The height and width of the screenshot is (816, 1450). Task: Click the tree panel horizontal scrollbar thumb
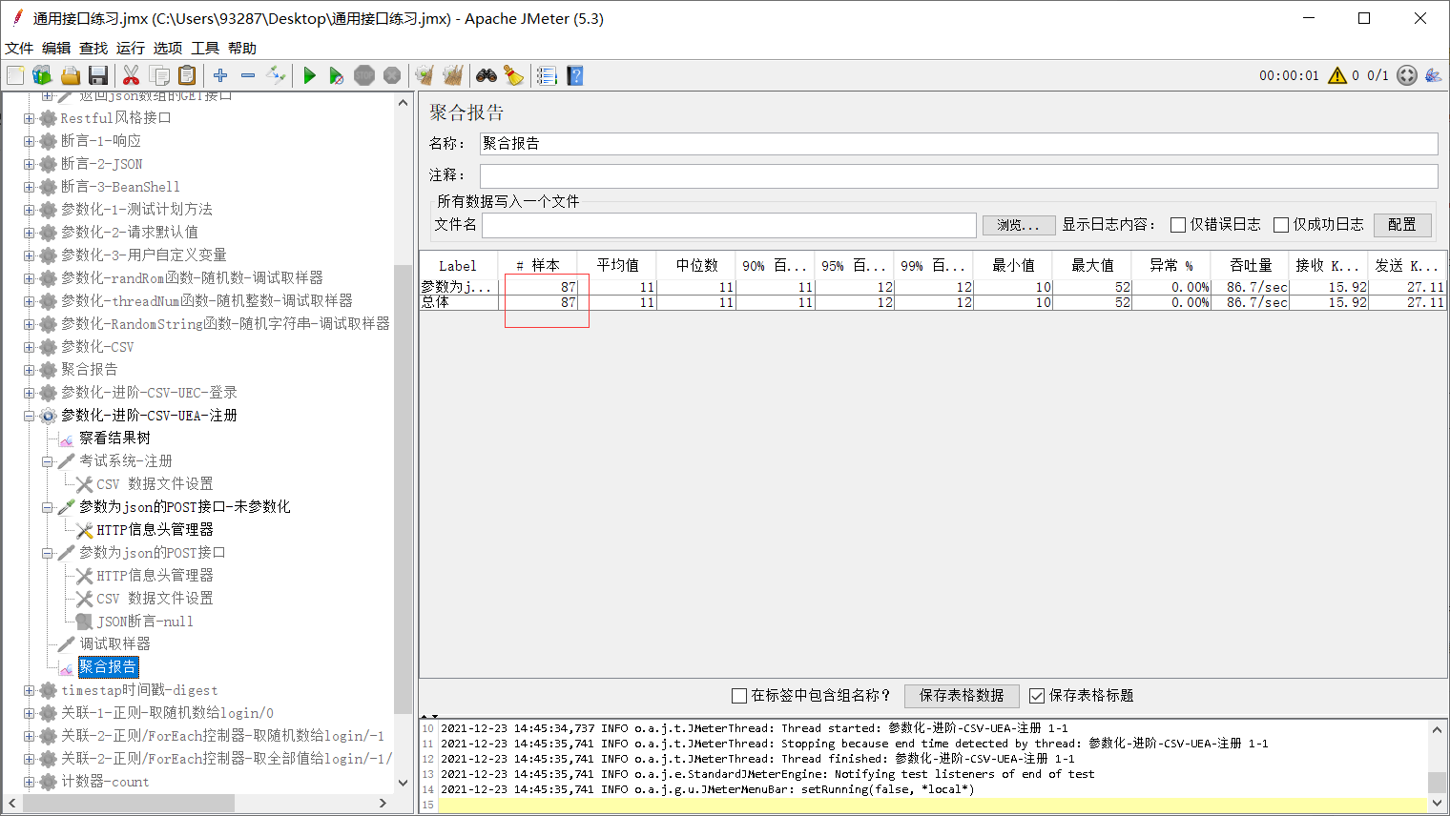(129, 803)
